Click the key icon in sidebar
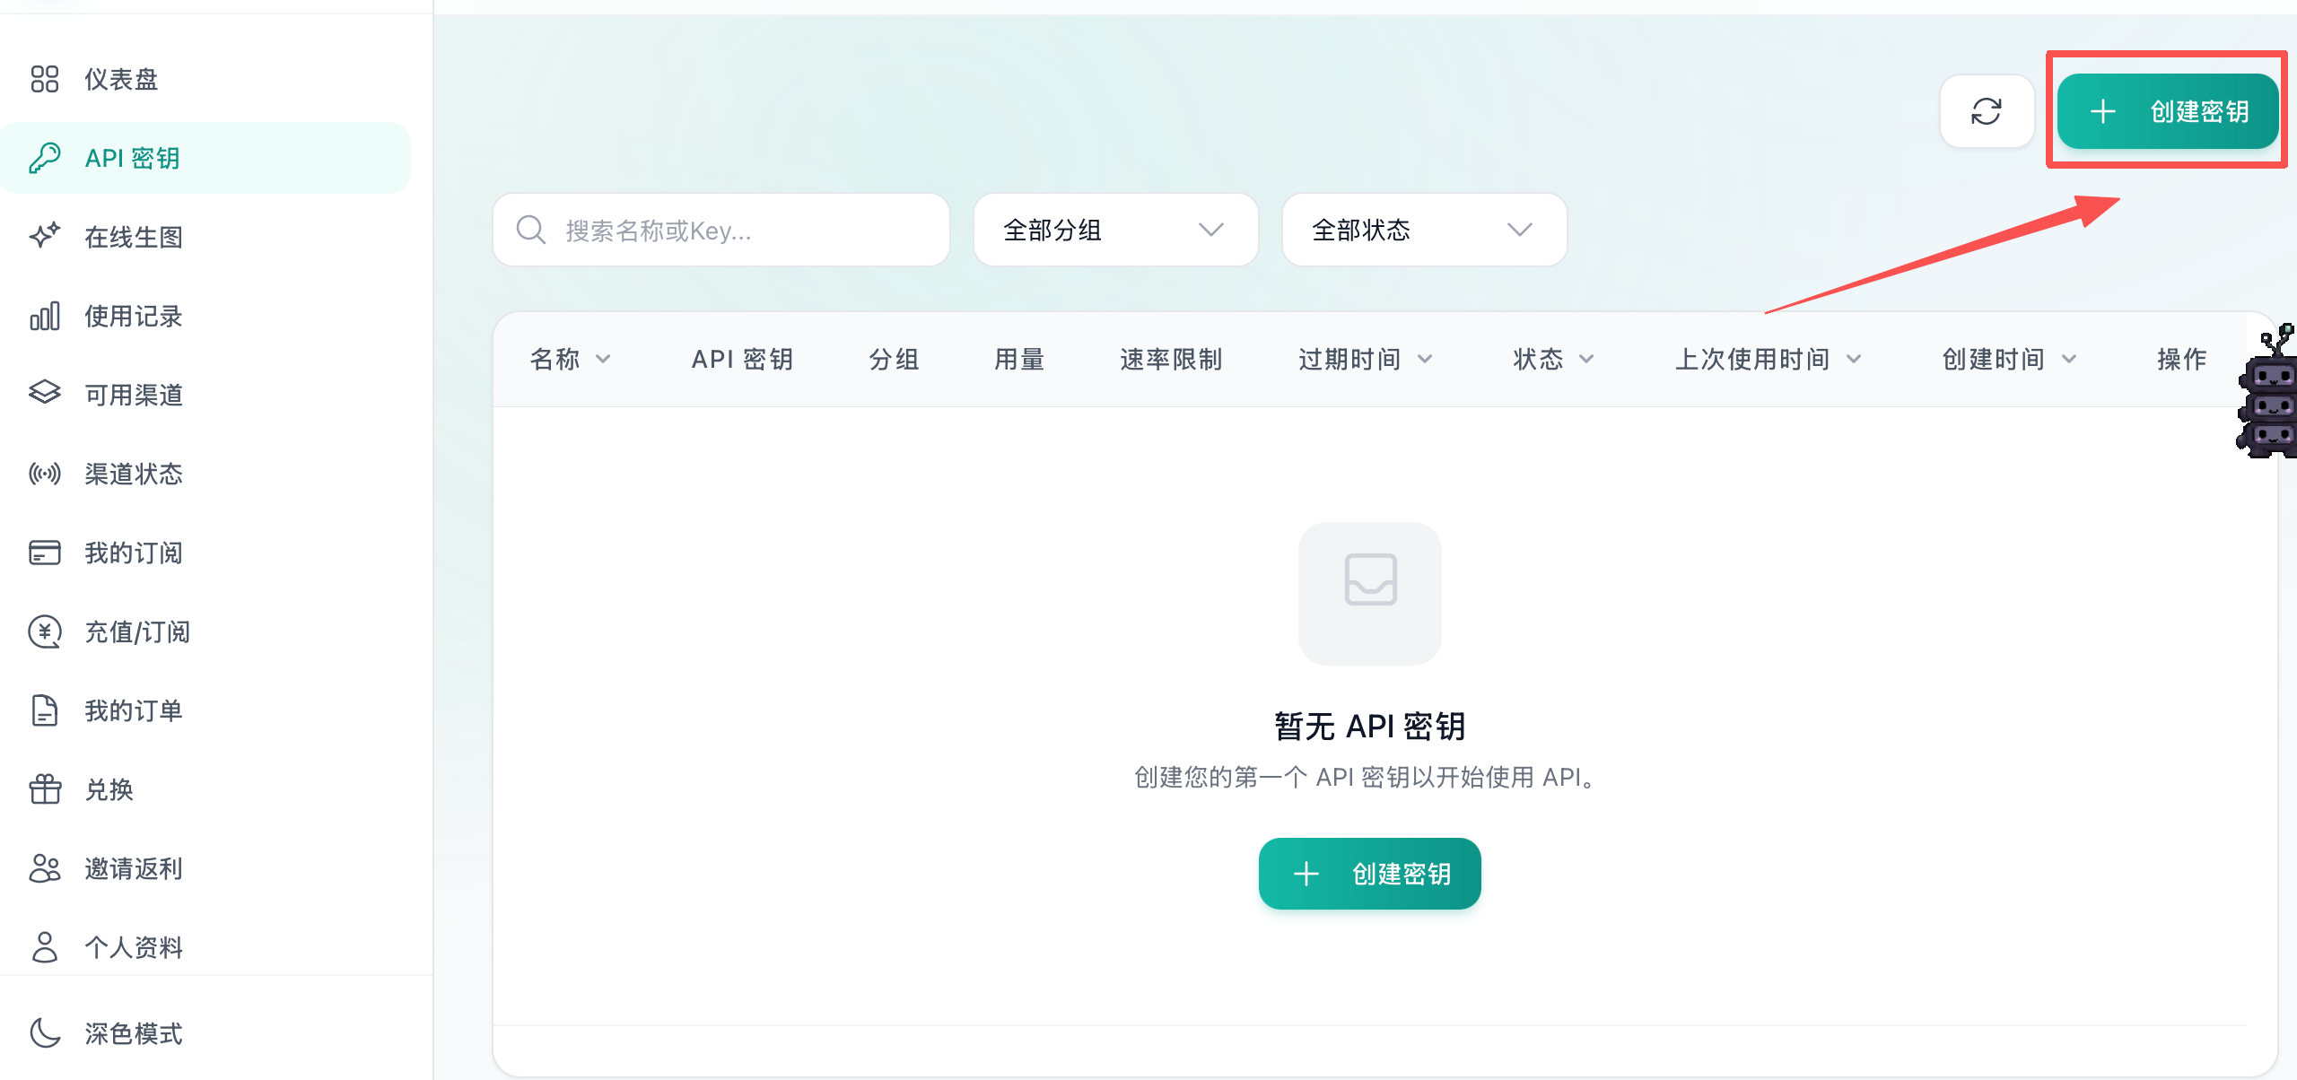Screen dimensions: 2297x1080 [44, 158]
